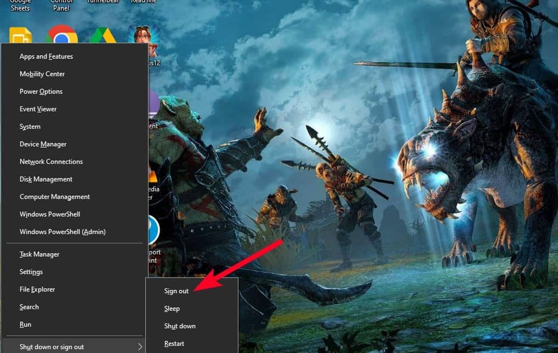
Task: Select Sign out from the submenu
Action: point(176,291)
